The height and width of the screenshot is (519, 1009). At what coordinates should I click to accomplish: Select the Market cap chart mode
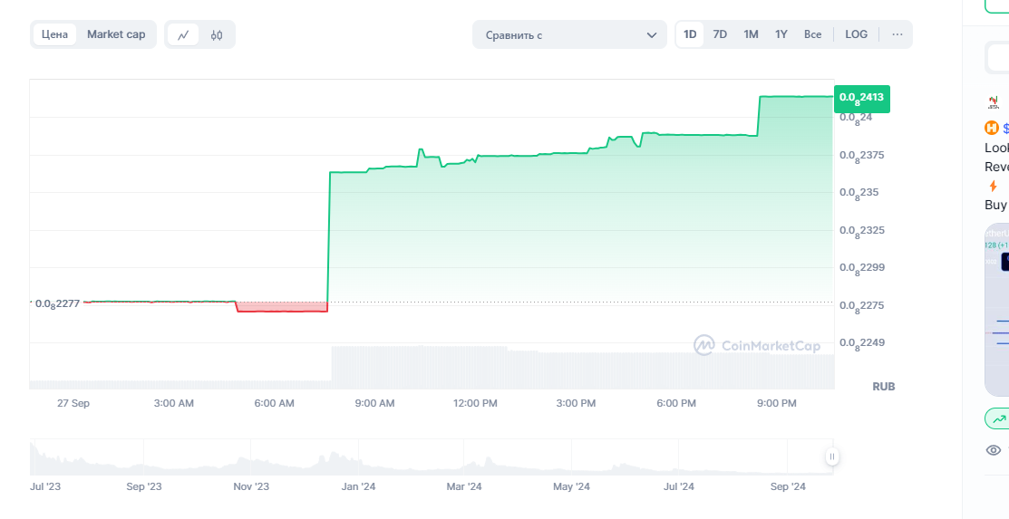[116, 34]
